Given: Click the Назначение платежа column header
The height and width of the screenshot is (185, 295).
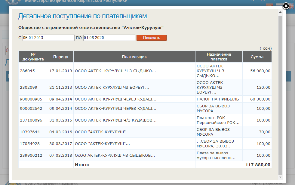Looking at the screenshot, I should click(219, 57).
